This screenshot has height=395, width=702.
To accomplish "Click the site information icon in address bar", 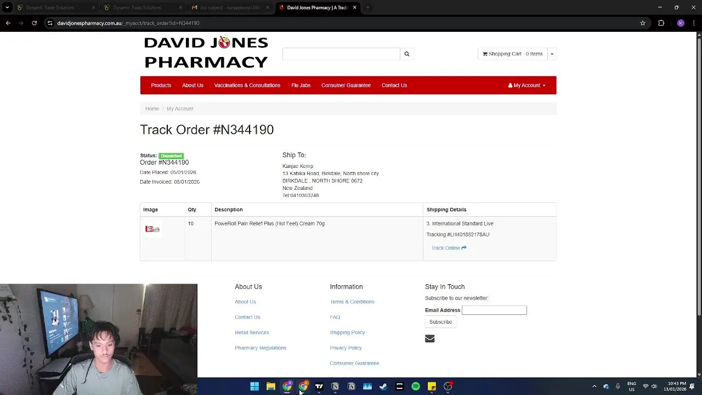I will [50, 23].
